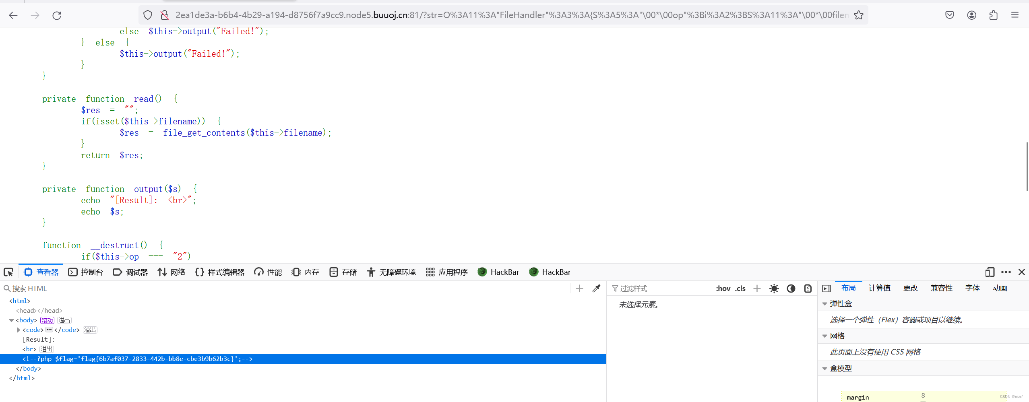Click 溢出 badge on br element
Screen dimensions: 1029x402
46,349
